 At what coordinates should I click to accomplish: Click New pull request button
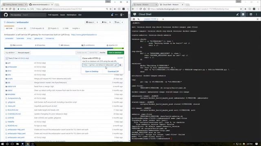[24, 53]
